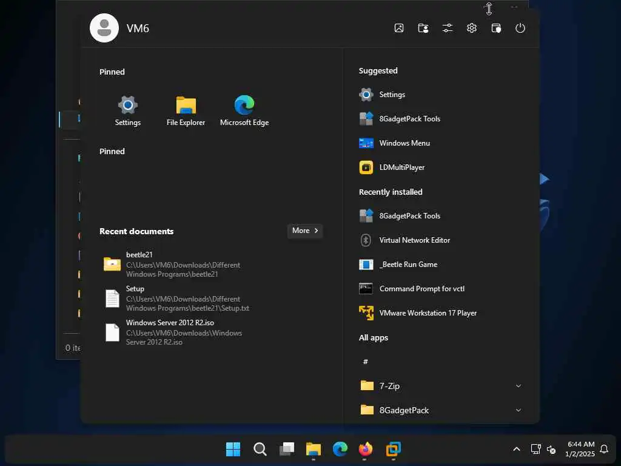Click the Windows Start button on taskbar

(233, 449)
